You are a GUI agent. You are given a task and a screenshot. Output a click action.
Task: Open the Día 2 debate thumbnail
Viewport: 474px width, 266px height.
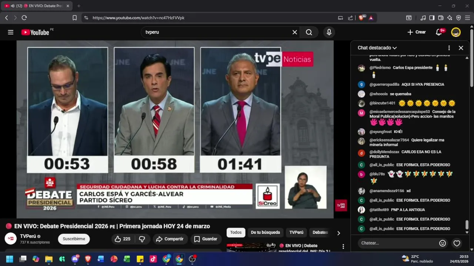[x=251, y=247]
